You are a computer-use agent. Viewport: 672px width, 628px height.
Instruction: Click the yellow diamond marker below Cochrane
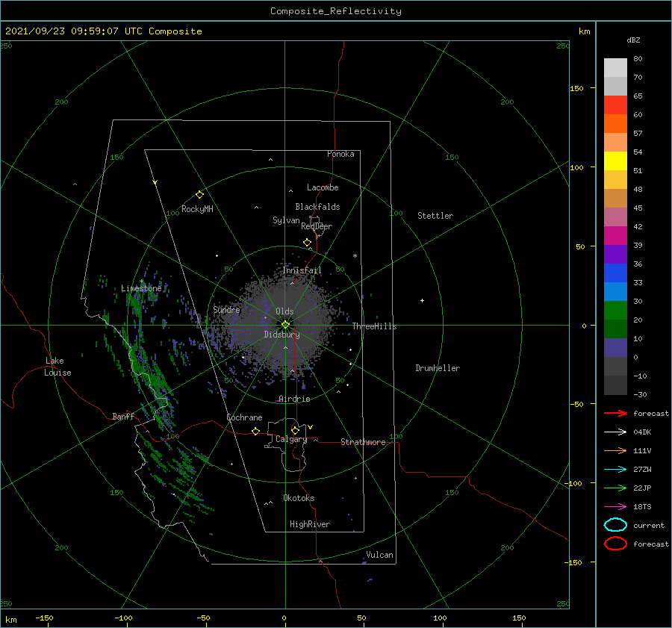coord(255,431)
